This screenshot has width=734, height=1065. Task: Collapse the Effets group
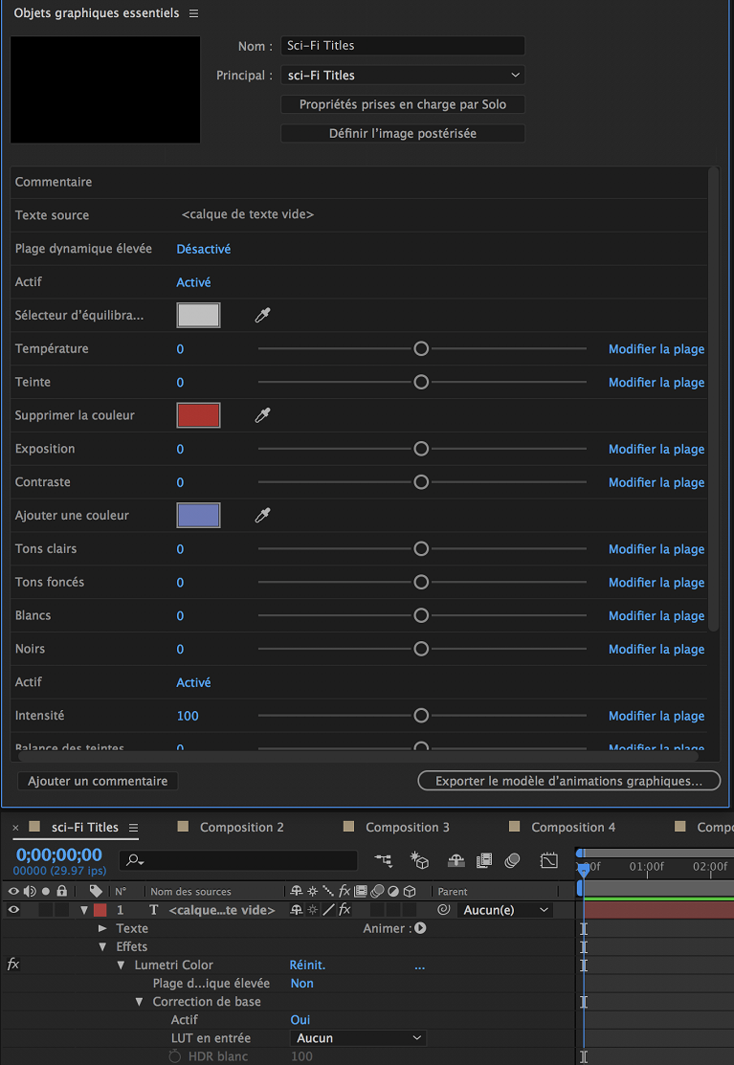pyautogui.click(x=102, y=946)
